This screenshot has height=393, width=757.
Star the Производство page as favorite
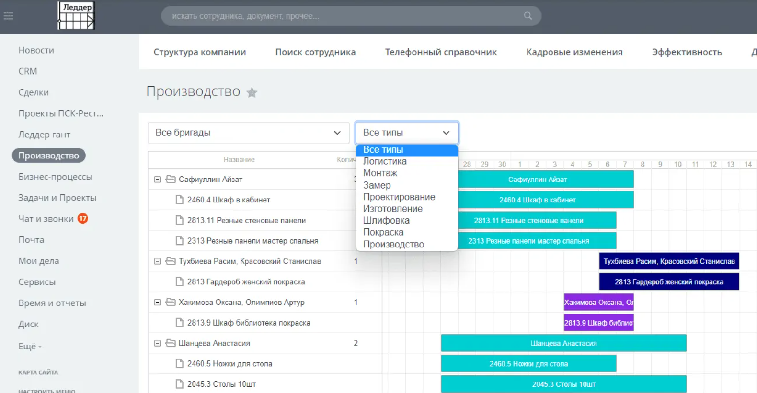tap(252, 92)
